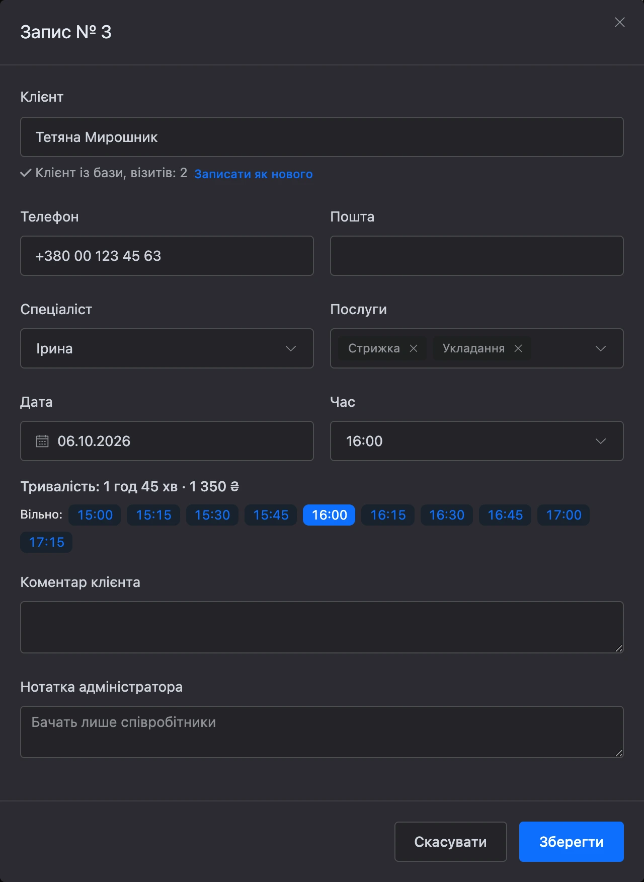644x882 pixels.
Task: Save the appointment with Зберегти
Action: click(x=572, y=842)
